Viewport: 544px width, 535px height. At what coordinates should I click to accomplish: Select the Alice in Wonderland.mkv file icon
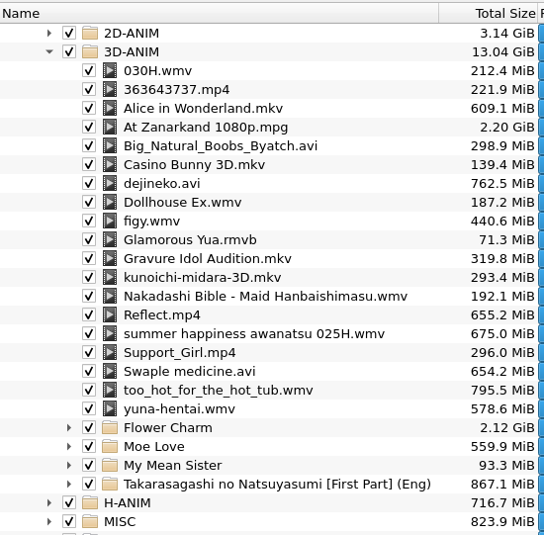(110, 108)
